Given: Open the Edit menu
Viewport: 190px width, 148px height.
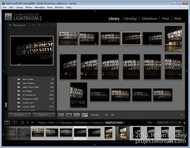Looking at the screenshot, I should tap(11, 7).
